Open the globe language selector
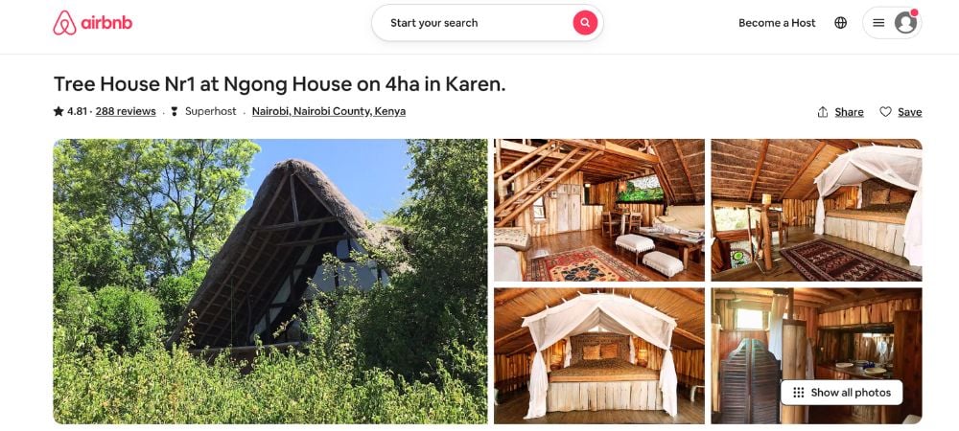 click(x=841, y=23)
